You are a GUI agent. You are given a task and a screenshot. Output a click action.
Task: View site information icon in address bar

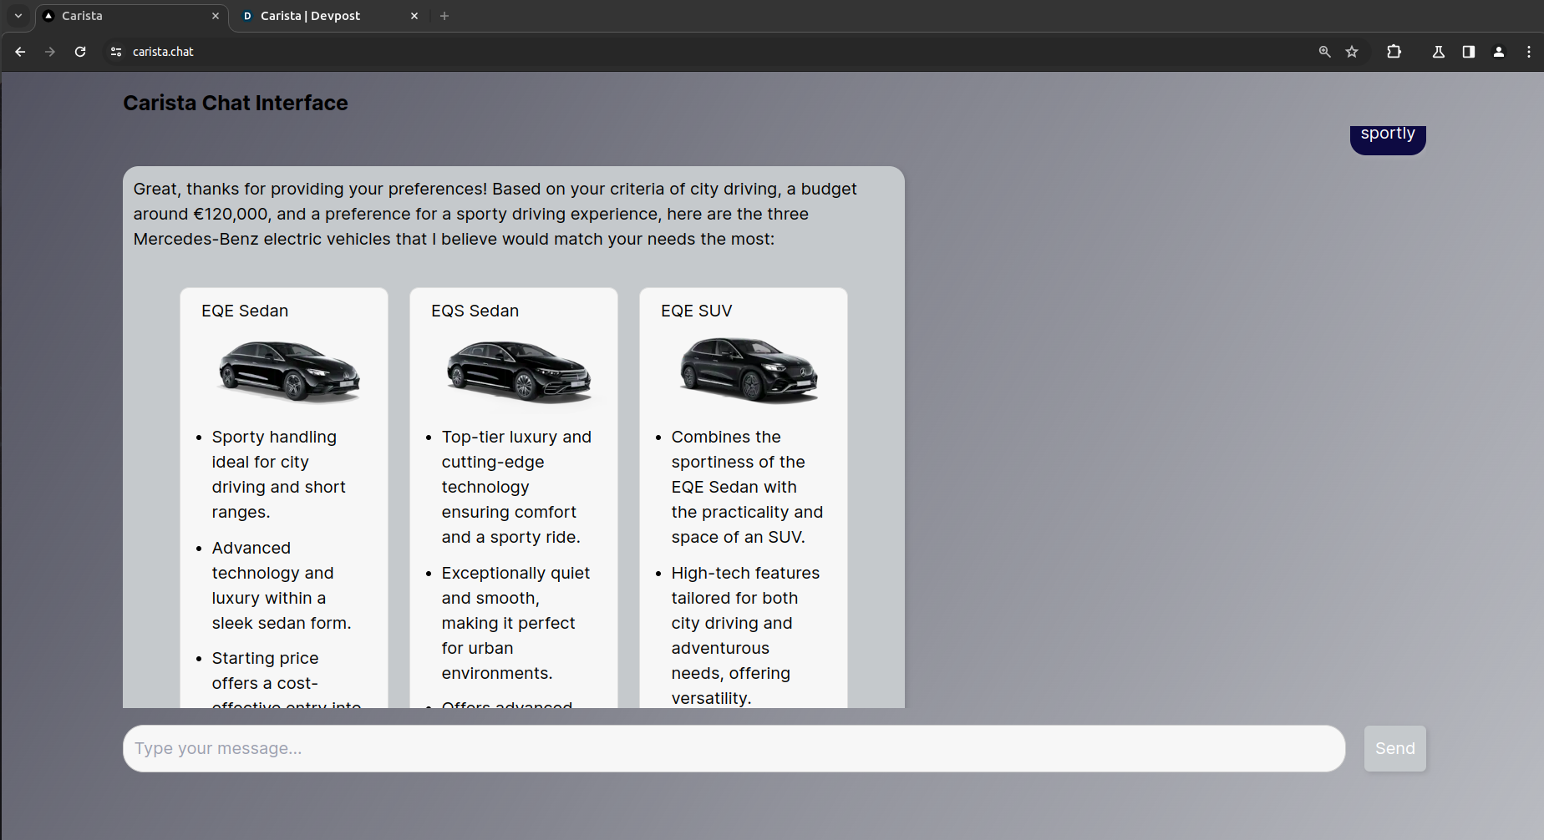click(116, 52)
